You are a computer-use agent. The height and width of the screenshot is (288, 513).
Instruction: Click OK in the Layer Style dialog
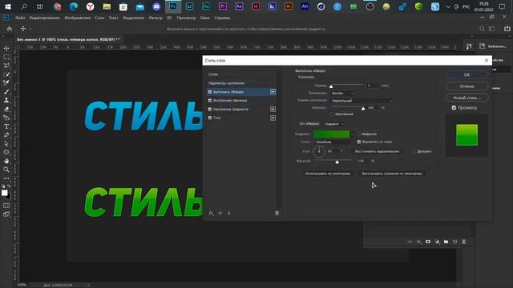(467, 74)
